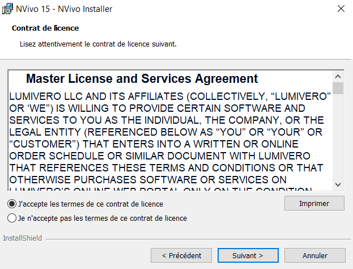Cancel installation with the Annuler button
Screen dimensions: 353x269
315,255
